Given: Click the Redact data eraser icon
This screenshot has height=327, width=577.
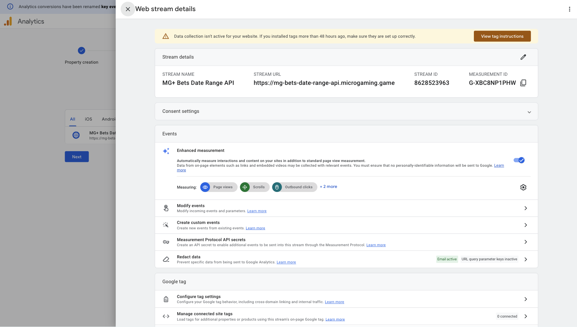Looking at the screenshot, I should point(166,259).
